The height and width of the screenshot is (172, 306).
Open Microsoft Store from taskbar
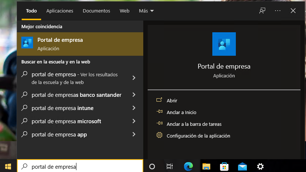point(224,166)
